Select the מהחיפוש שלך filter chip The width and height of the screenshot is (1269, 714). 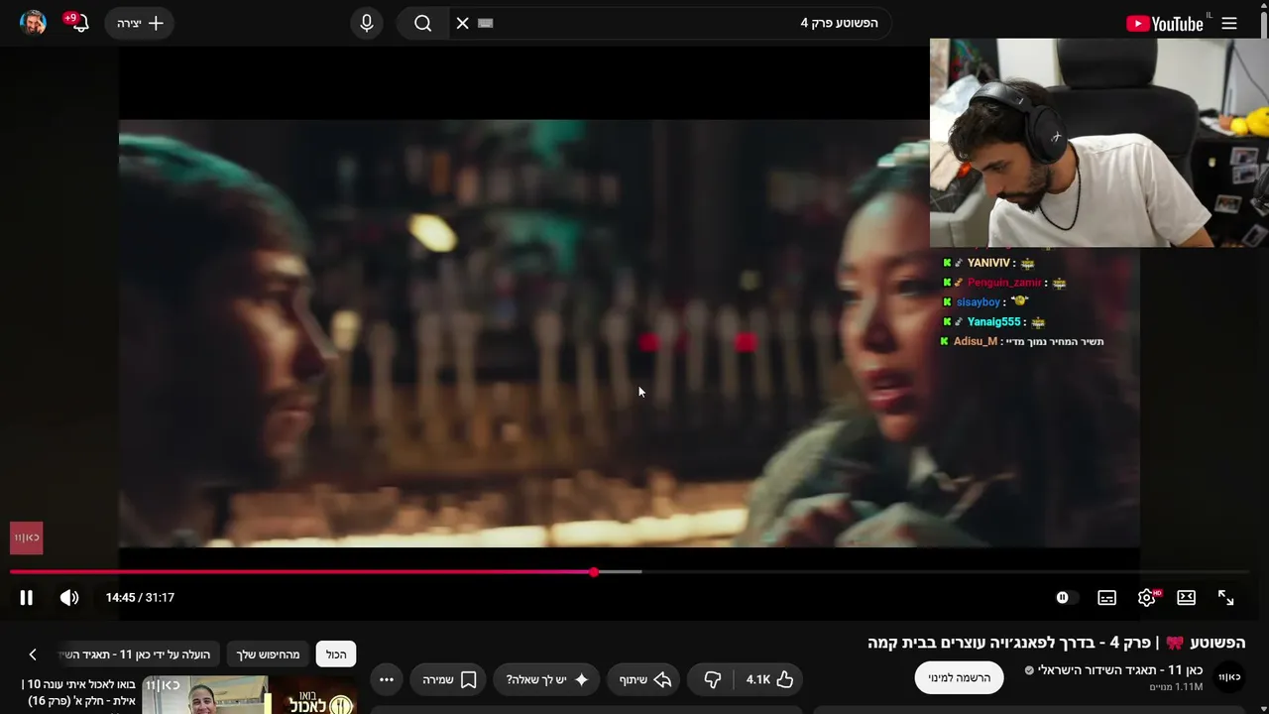pos(268,654)
